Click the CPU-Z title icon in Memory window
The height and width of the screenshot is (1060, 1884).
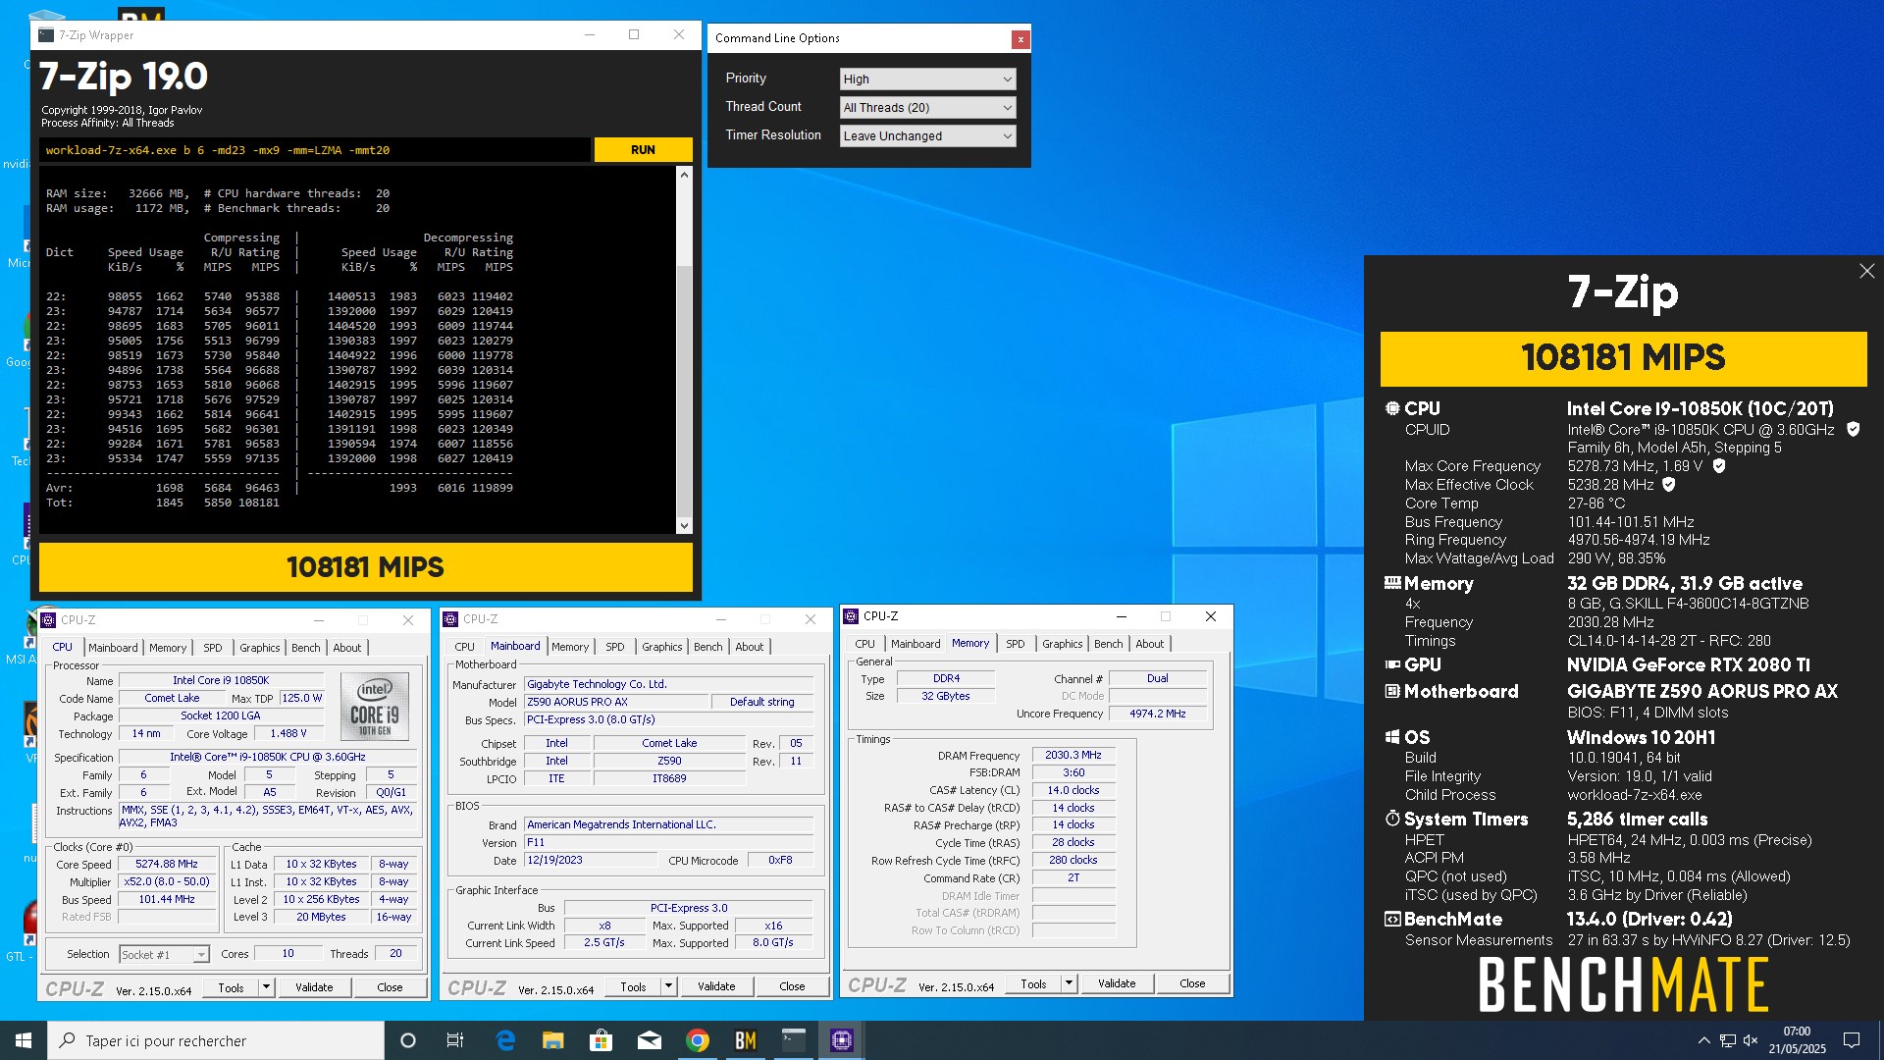[851, 616]
